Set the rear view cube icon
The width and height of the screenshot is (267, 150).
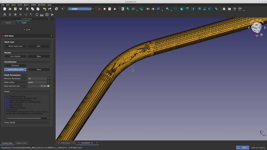pyautogui.click(x=199, y=9)
